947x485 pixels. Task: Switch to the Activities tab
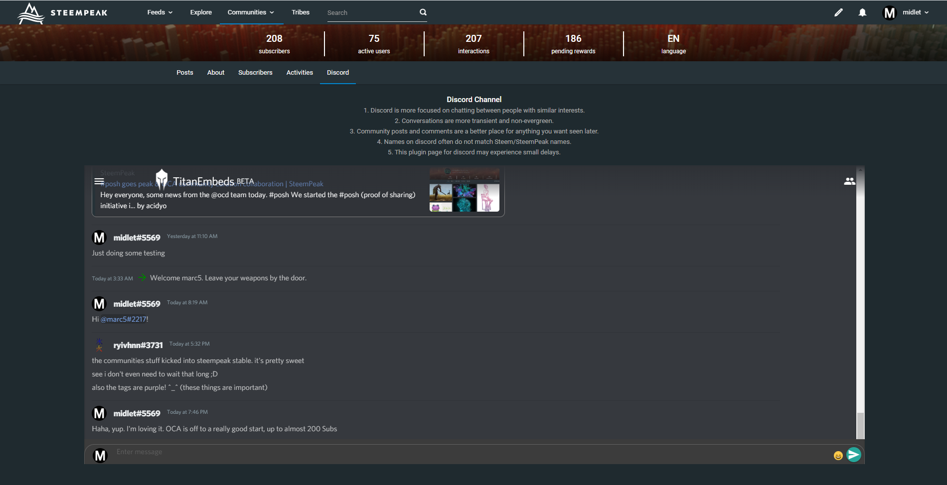pyautogui.click(x=300, y=73)
